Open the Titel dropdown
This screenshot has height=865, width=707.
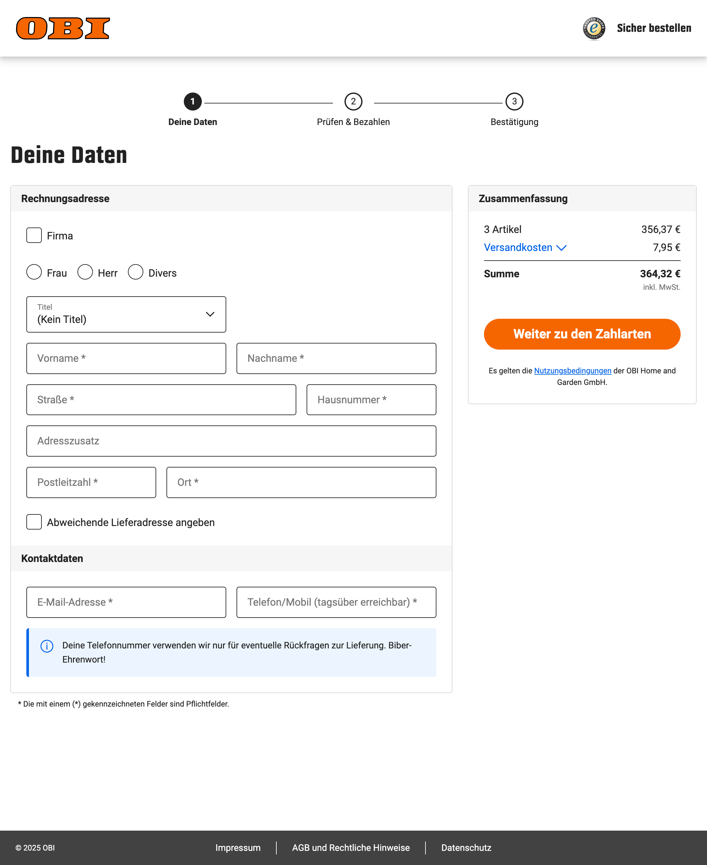126,314
